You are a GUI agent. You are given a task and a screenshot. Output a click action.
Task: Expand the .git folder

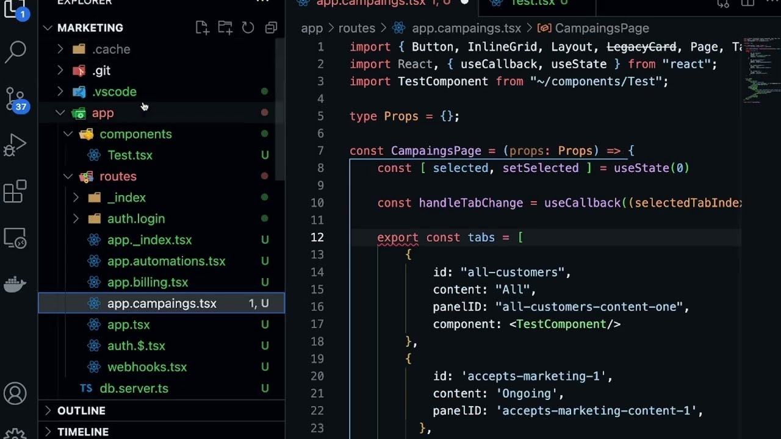coord(60,71)
